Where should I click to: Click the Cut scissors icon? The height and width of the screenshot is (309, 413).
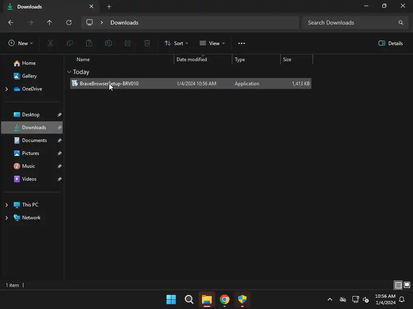[x=50, y=43]
